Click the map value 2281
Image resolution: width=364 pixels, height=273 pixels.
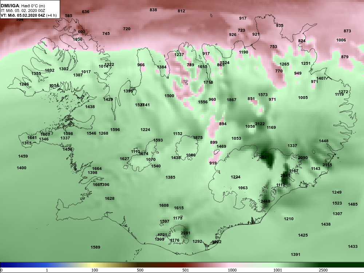coord(186,233)
